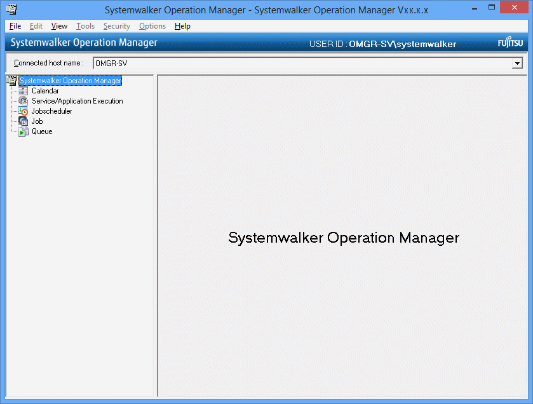Click the vertical splitter between the panes

click(x=156, y=235)
